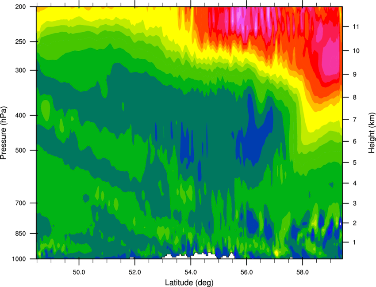Click the 58.0 latitude tick label

tap(303, 272)
